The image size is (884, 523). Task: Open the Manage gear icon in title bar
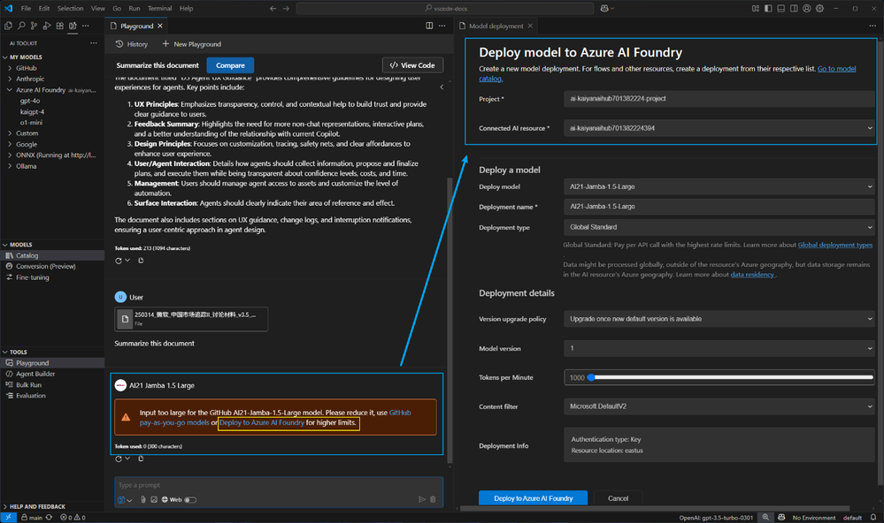[x=819, y=9]
